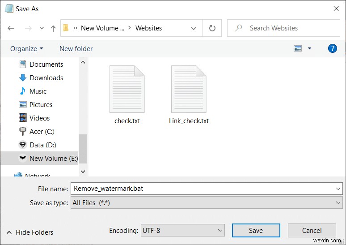Click the Search Websites box
The height and width of the screenshot is (245, 346).
tap(283, 28)
